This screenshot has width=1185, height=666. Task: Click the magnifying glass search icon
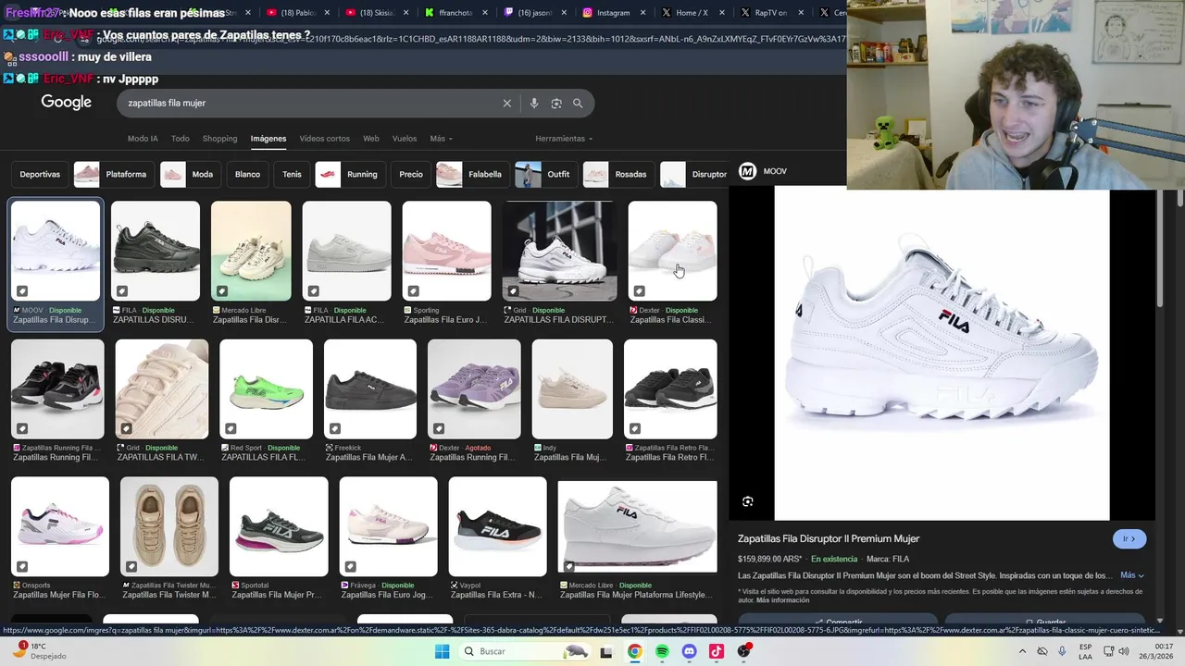point(578,104)
